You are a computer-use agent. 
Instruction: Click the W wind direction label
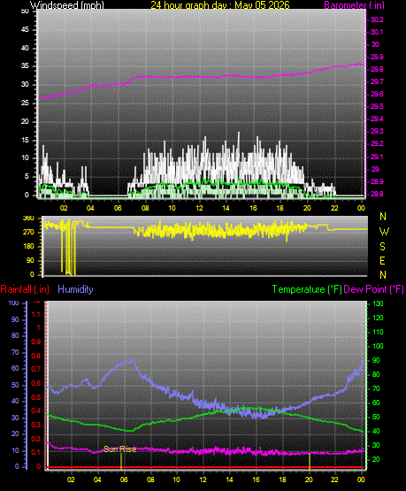[384, 232]
